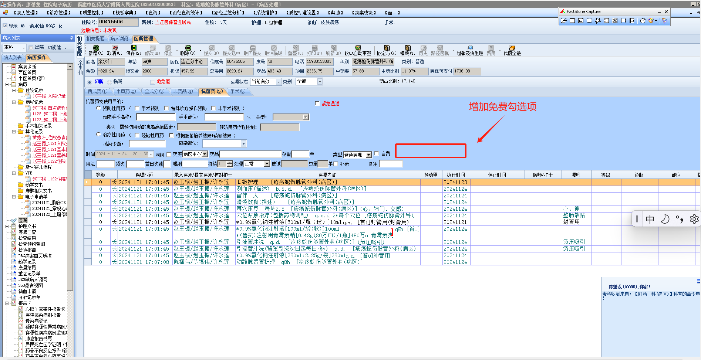Open the 模版(T) template icon
The image size is (701, 360).
pos(408,48)
